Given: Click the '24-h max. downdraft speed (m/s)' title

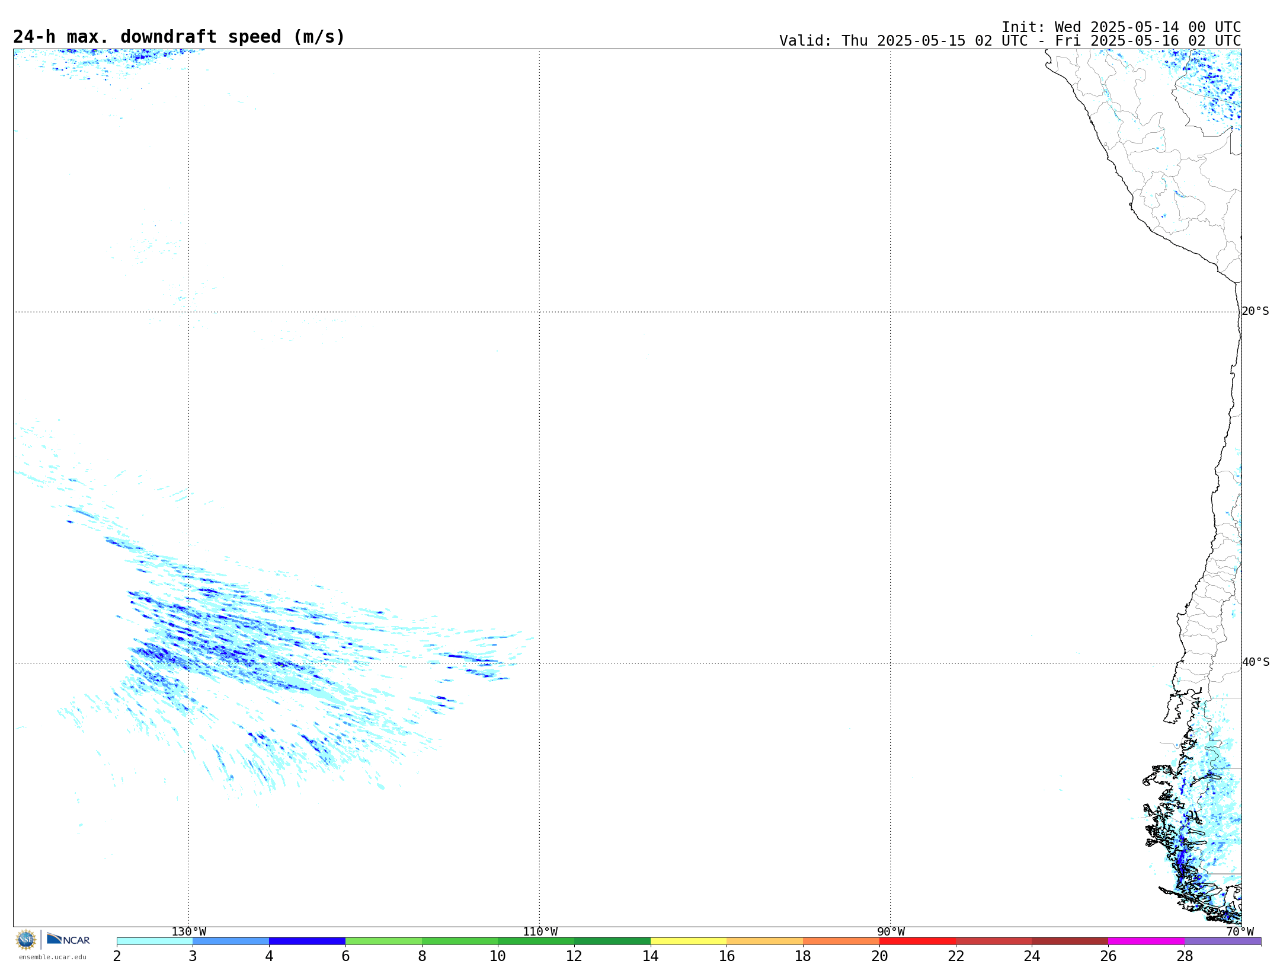Looking at the screenshot, I should pos(179,37).
